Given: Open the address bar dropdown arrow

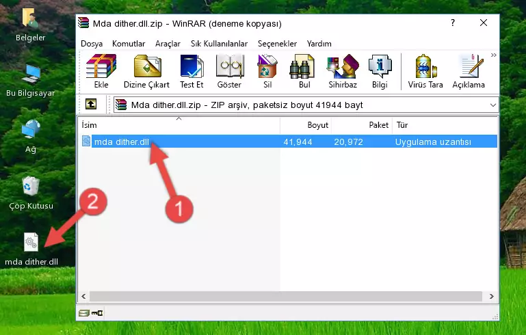Looking at the screenshot, I should coord(492,105).
